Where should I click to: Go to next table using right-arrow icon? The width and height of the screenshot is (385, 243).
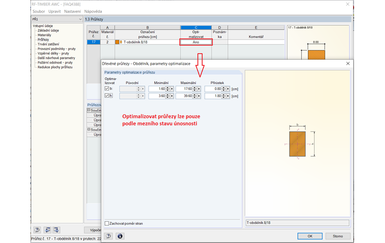(56, 230)
